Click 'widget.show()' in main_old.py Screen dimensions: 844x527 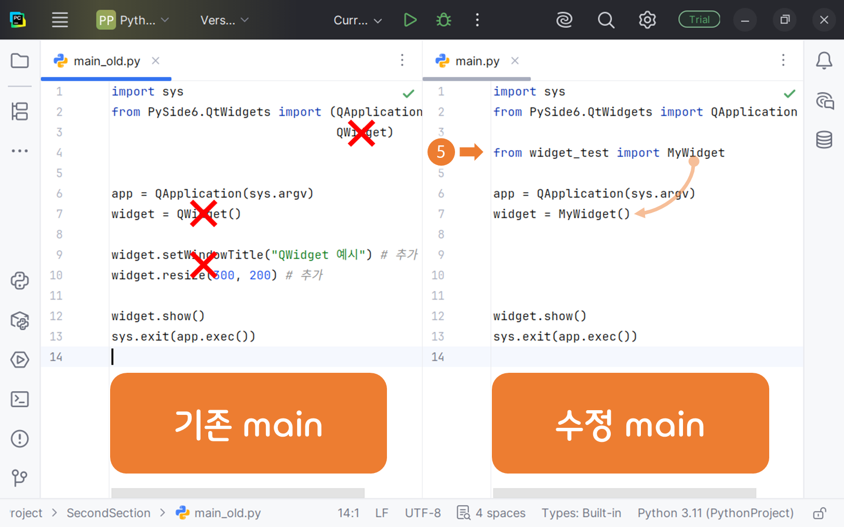tap(158, 316)
